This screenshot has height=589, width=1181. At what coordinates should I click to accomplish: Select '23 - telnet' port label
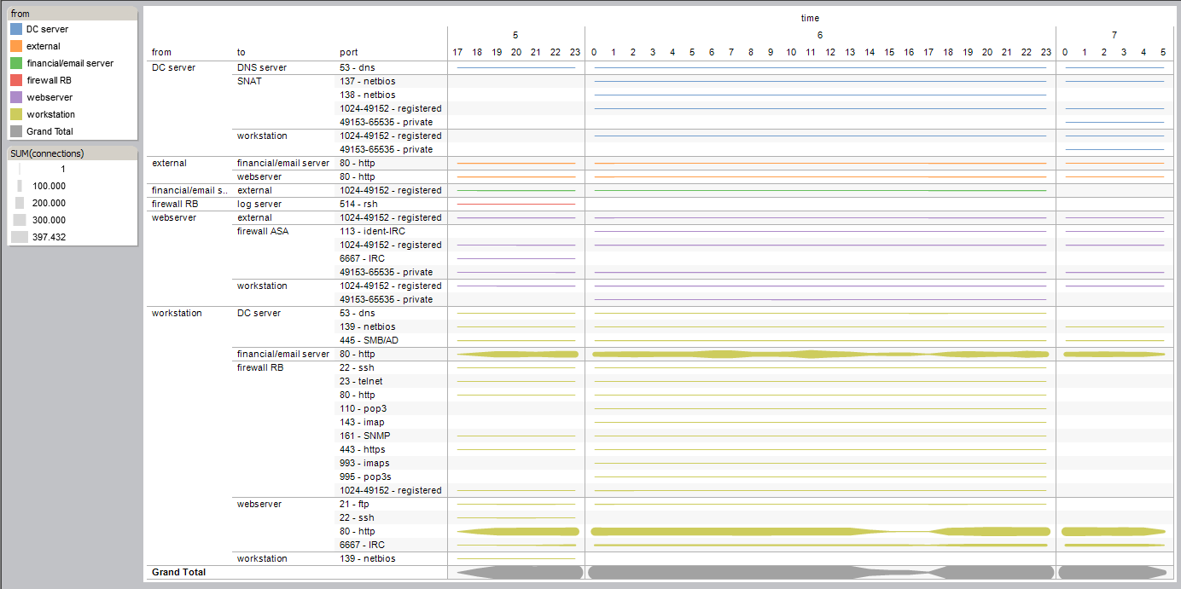click(x=361, y=381)
